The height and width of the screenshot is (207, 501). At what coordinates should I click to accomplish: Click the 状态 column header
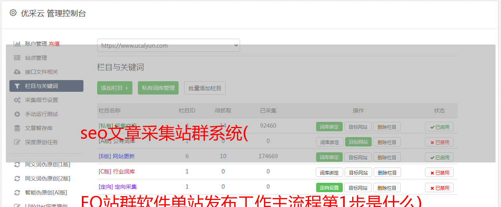(439, 111)
